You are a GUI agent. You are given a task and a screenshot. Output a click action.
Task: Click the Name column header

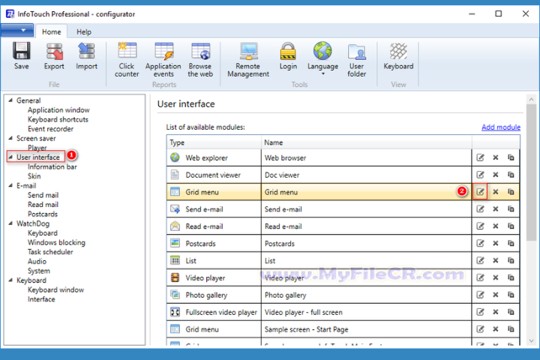(x=367, y=142)
